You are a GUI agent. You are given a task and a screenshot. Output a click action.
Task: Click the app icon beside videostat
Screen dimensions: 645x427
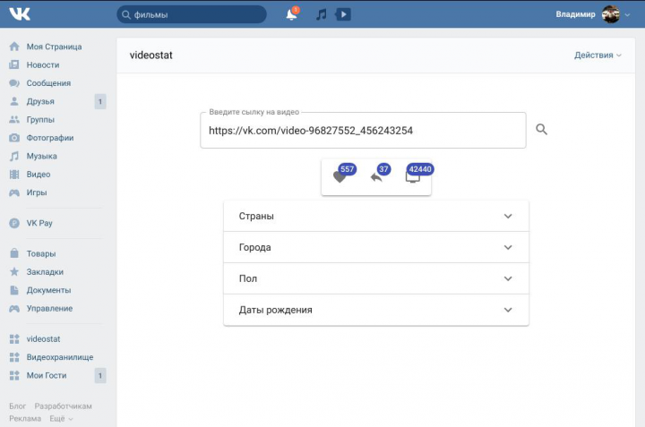14,338
